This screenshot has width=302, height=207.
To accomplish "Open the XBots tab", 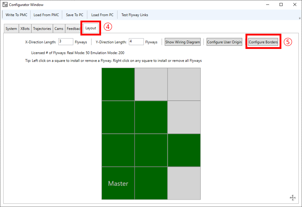I will (x=25, y=28).
